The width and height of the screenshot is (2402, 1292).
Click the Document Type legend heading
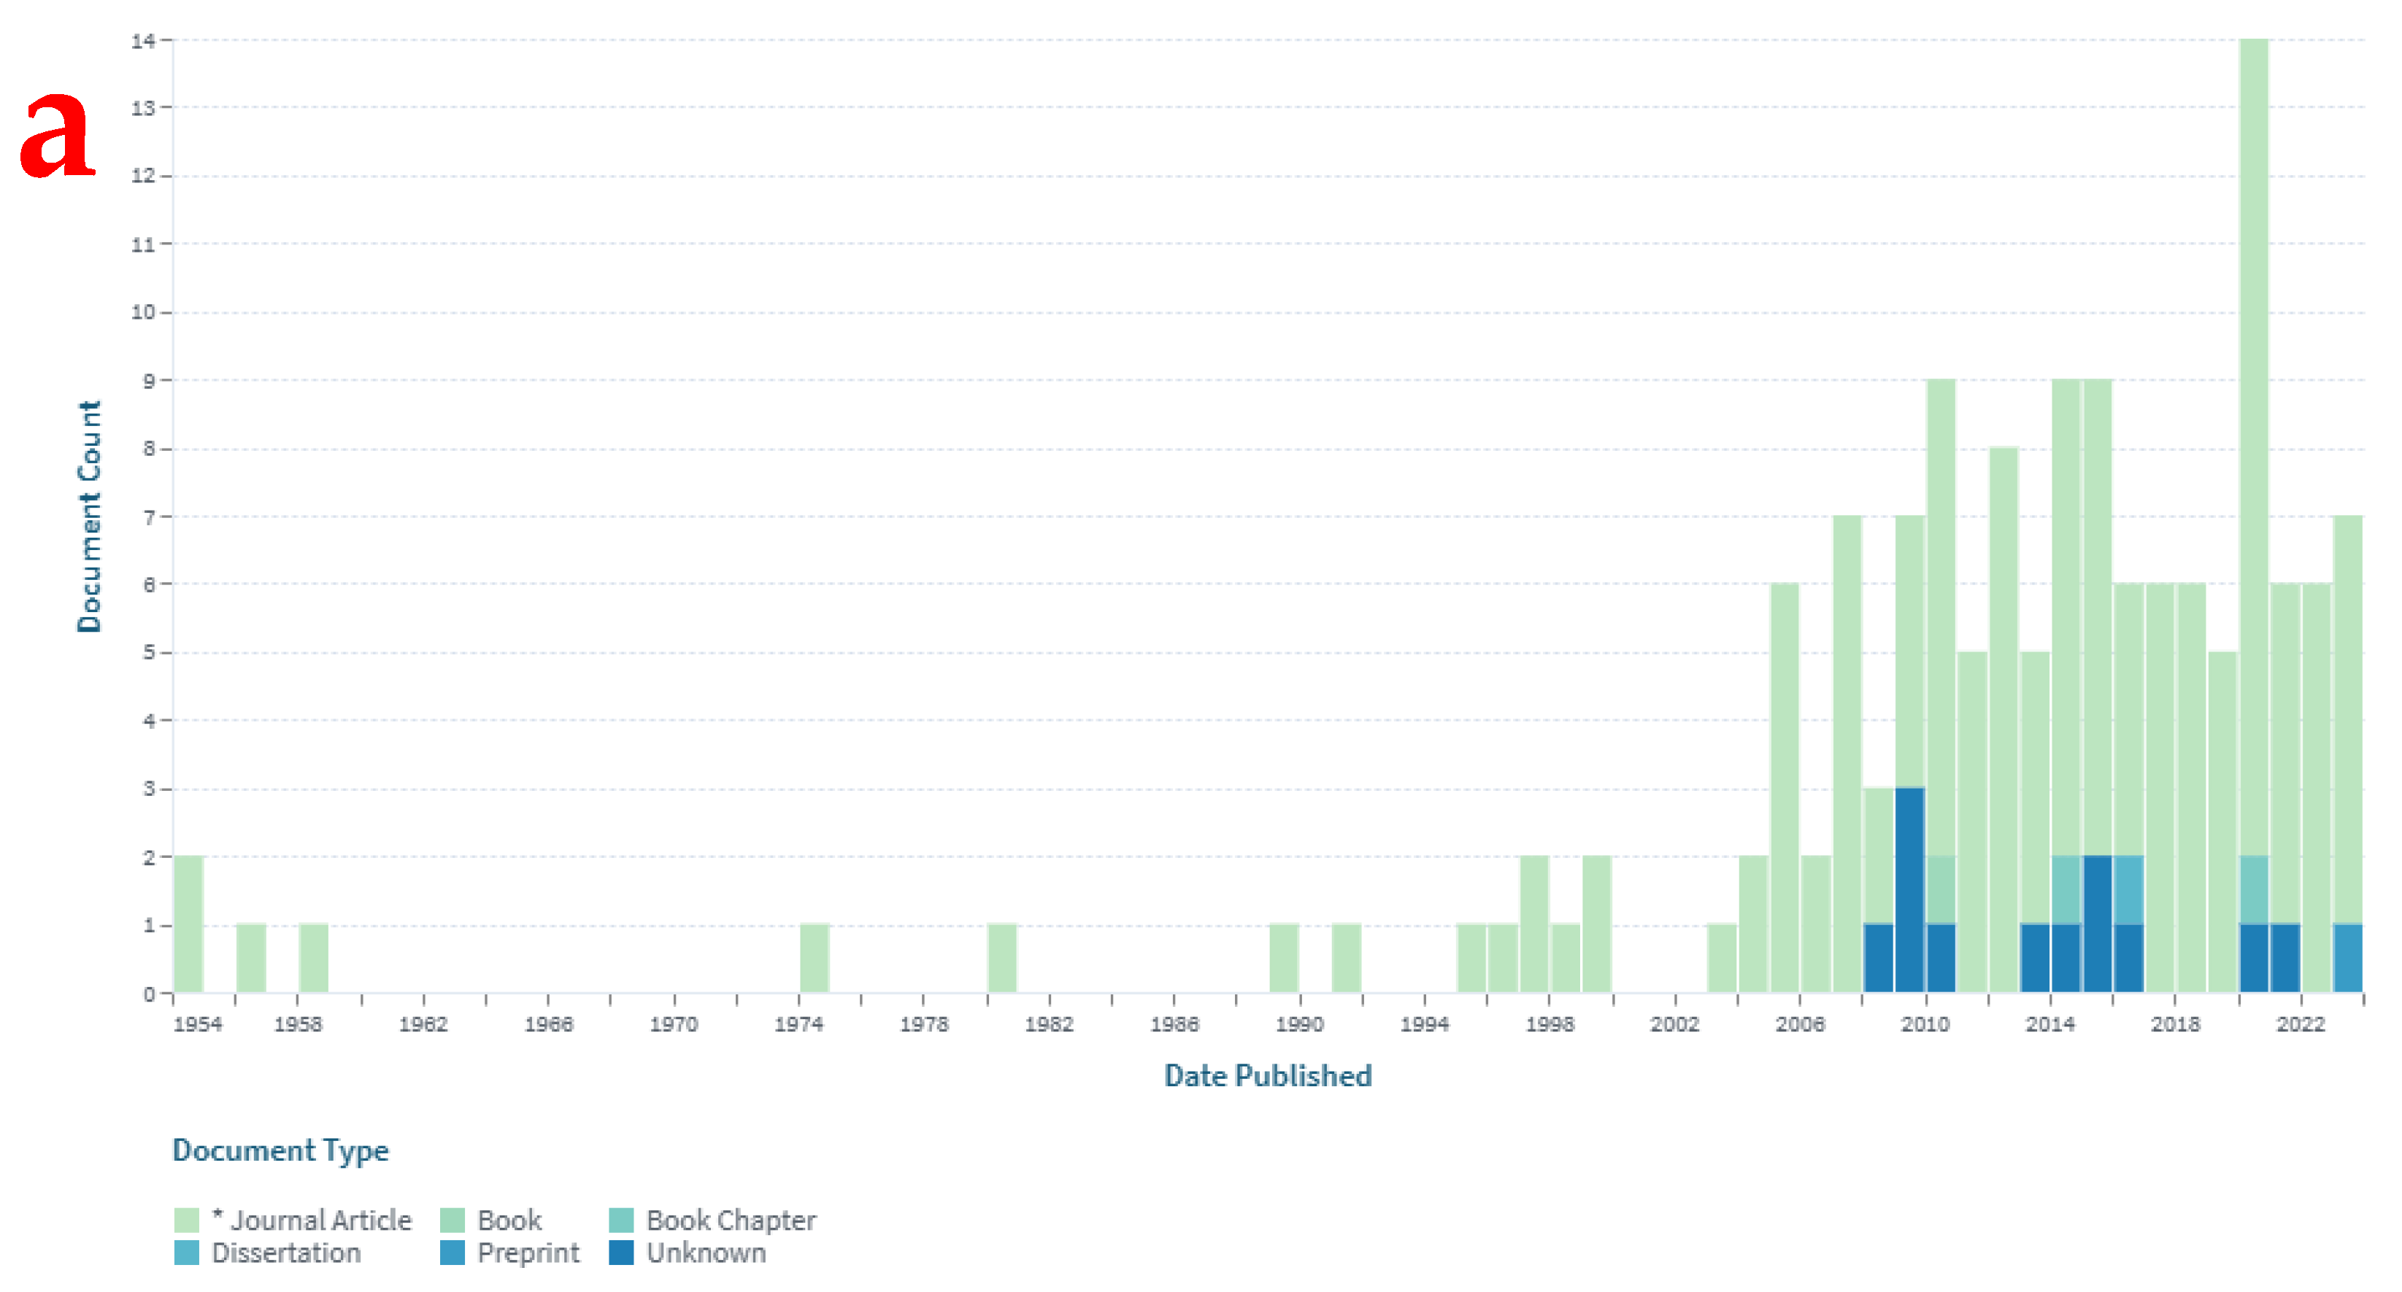tap(281, 1150)
